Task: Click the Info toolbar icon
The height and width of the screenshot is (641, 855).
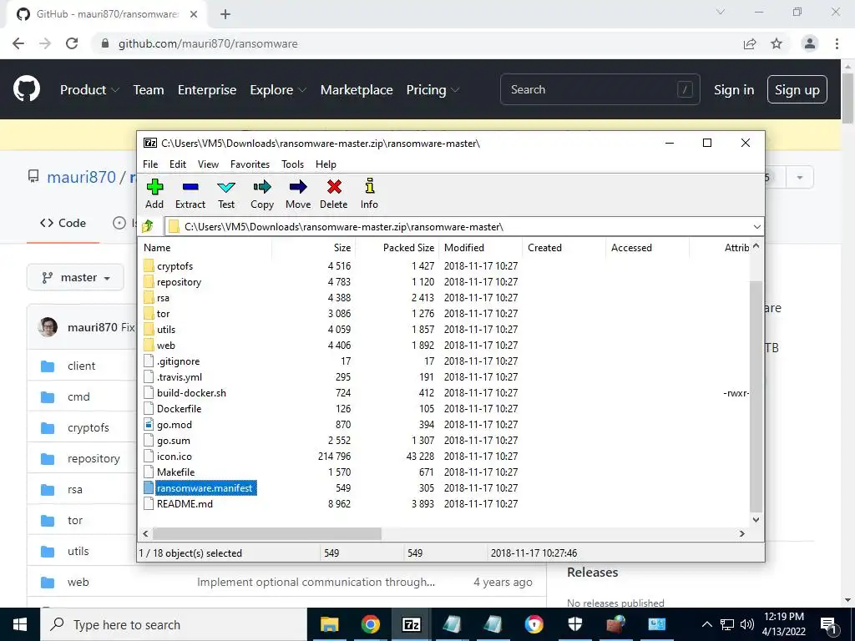Action: pyautogui.click(x=369, y=194)
